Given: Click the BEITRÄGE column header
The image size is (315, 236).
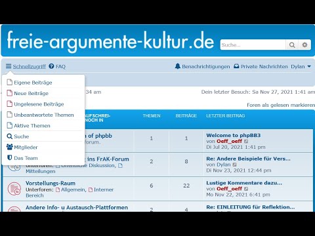Looking at the screenshot, I should 186,116.
